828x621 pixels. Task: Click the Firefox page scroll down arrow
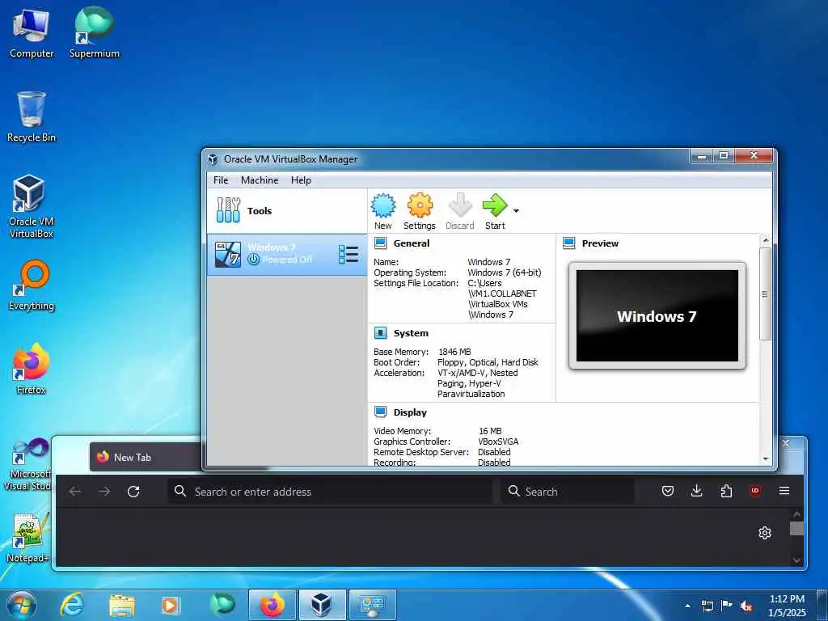coord(796,560)
